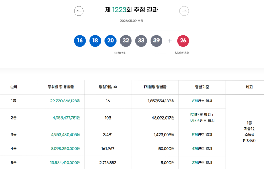
Task: Select the 제 1223회 추첨 결과 heading
Action: pyautogui.click(x=132, y=10)
